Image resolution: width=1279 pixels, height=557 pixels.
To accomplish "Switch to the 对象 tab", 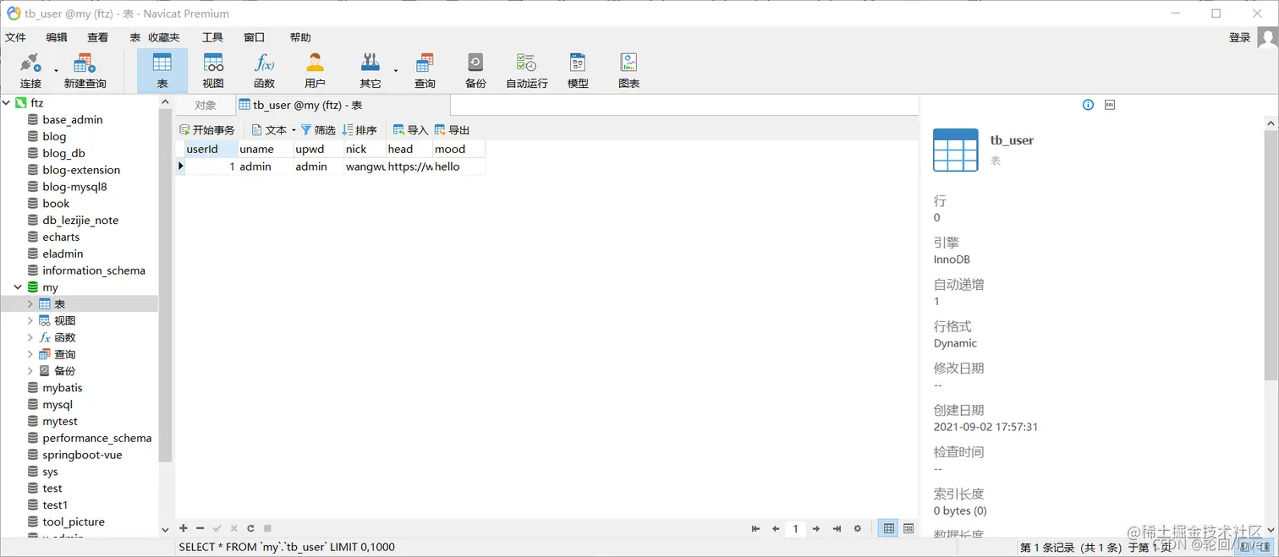I will pyautogui.click(x=206, y=105).
